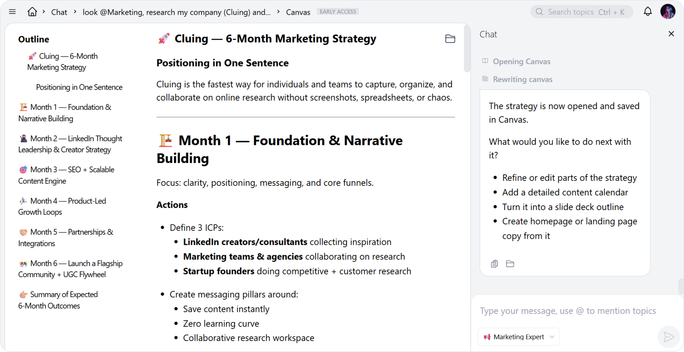The height and width of the screenshot is (352, 684).
Task: Click the document icon next to Rewriting canvas
Action: (x=485, y=79)
